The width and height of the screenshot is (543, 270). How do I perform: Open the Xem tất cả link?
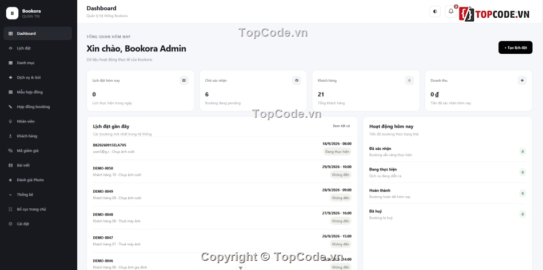click(x=341, y=126)
